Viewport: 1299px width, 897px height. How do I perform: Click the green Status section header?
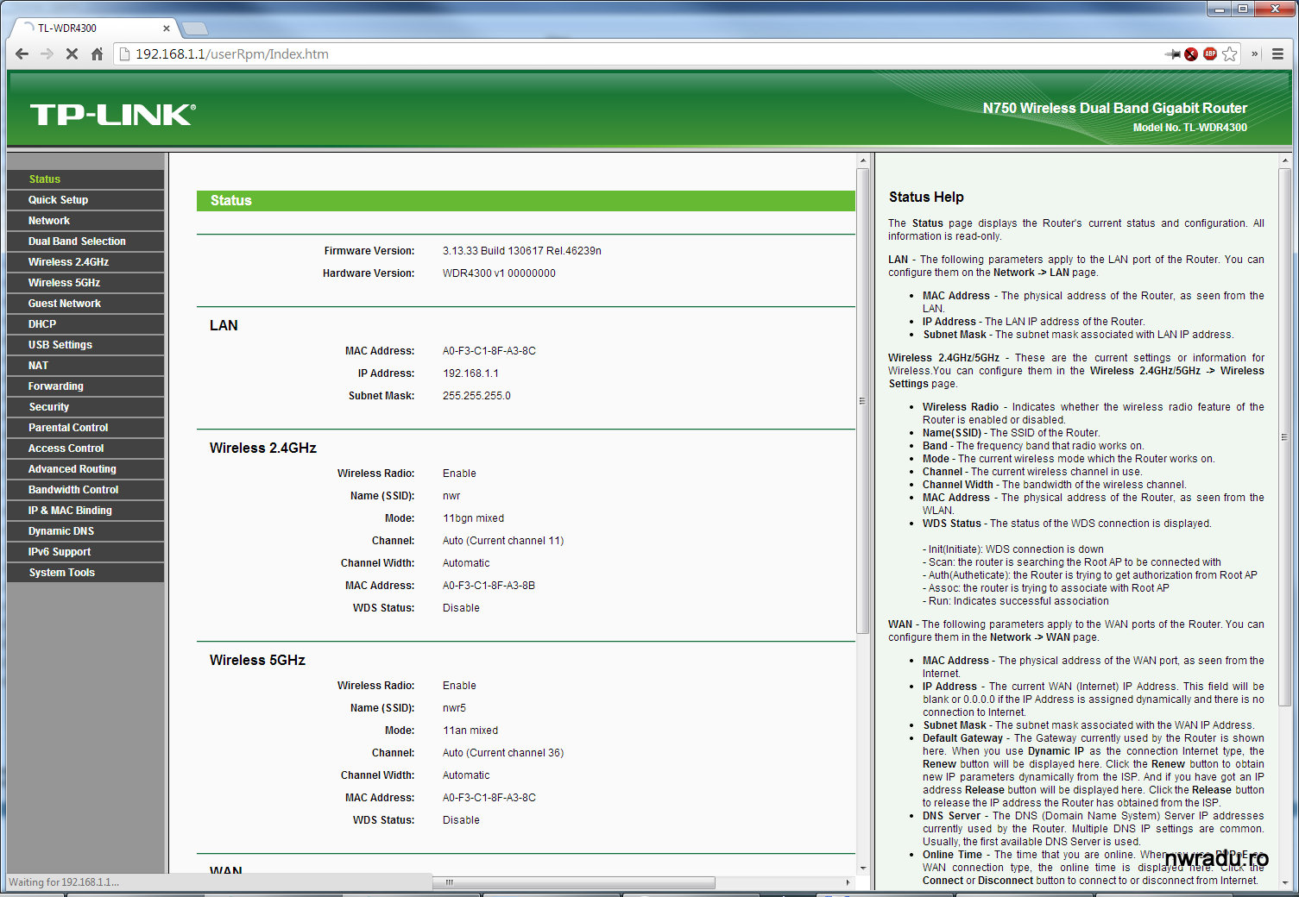pyautogui.click(x=526, y=200)
